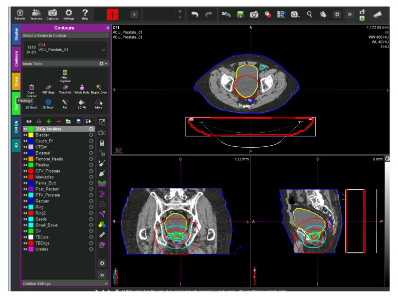
Task: Activate the Region Grow tool
Action: tap(99, 88)
